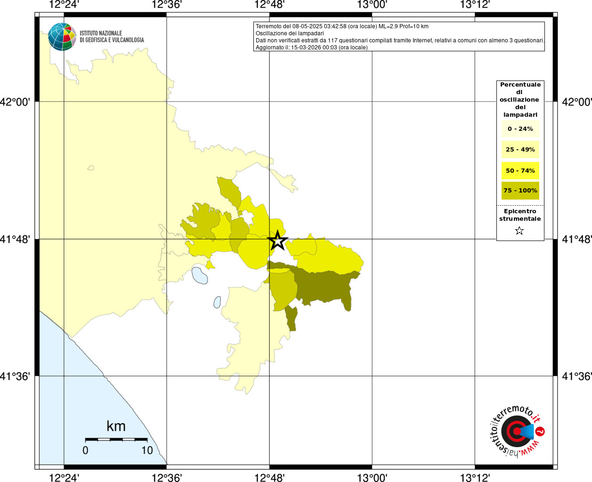Image resolution: width=592 pixels, height=482 pixels.
Task: Click the top axis label 12°36'
Action: pos(167,5)
